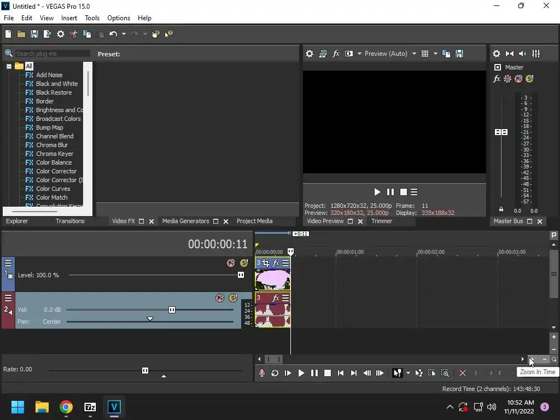This screenshot has width=560, height=420.
Task: Open overlays dropdown arrow beside grid
Action: pyautogui.click(x=435, y=54)
